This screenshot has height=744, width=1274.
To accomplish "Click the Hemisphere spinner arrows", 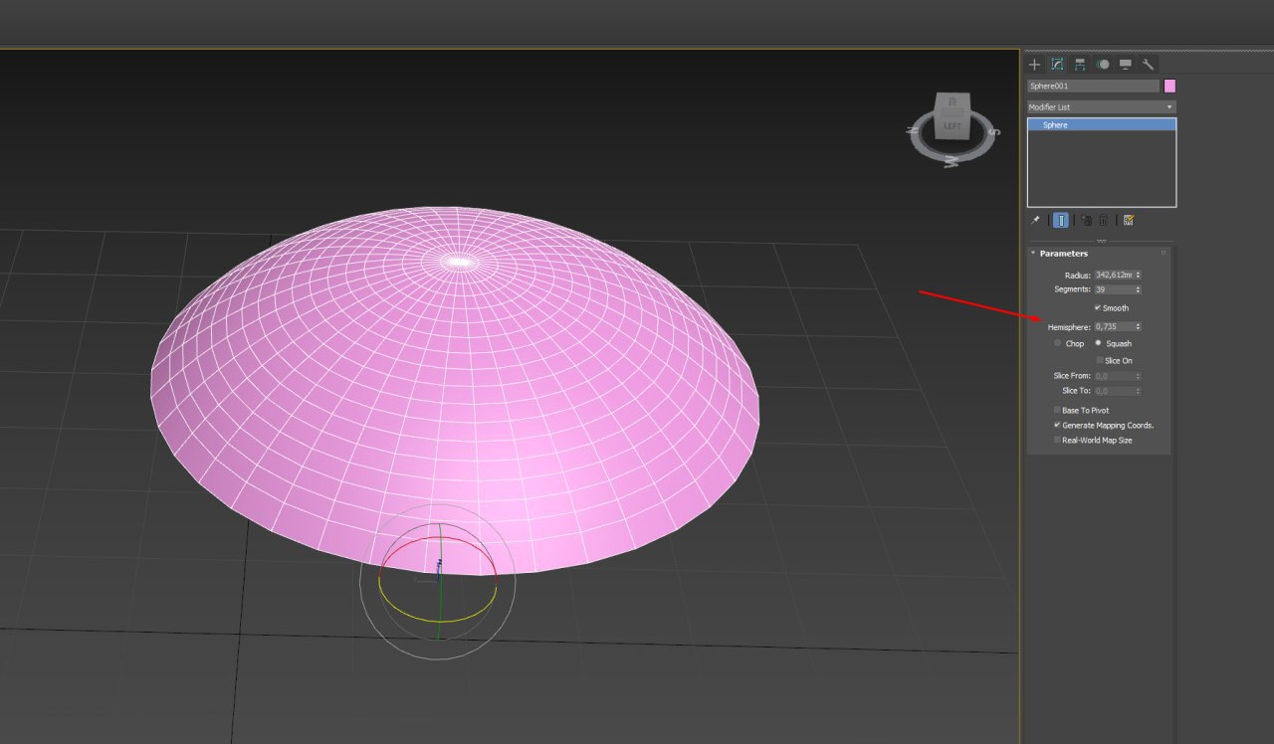I will (x=1138, y=326).
